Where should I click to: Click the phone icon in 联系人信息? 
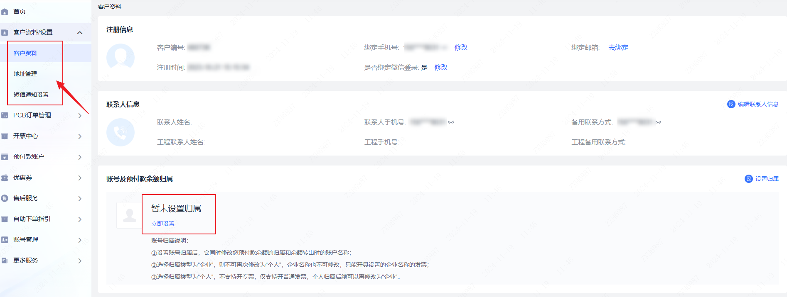coord(121,132)
